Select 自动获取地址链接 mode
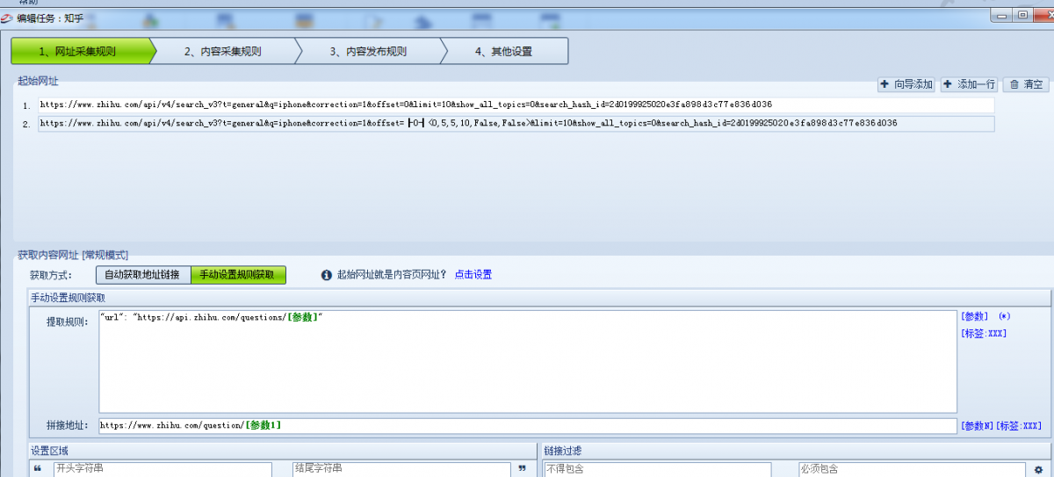 coord(142,275)
